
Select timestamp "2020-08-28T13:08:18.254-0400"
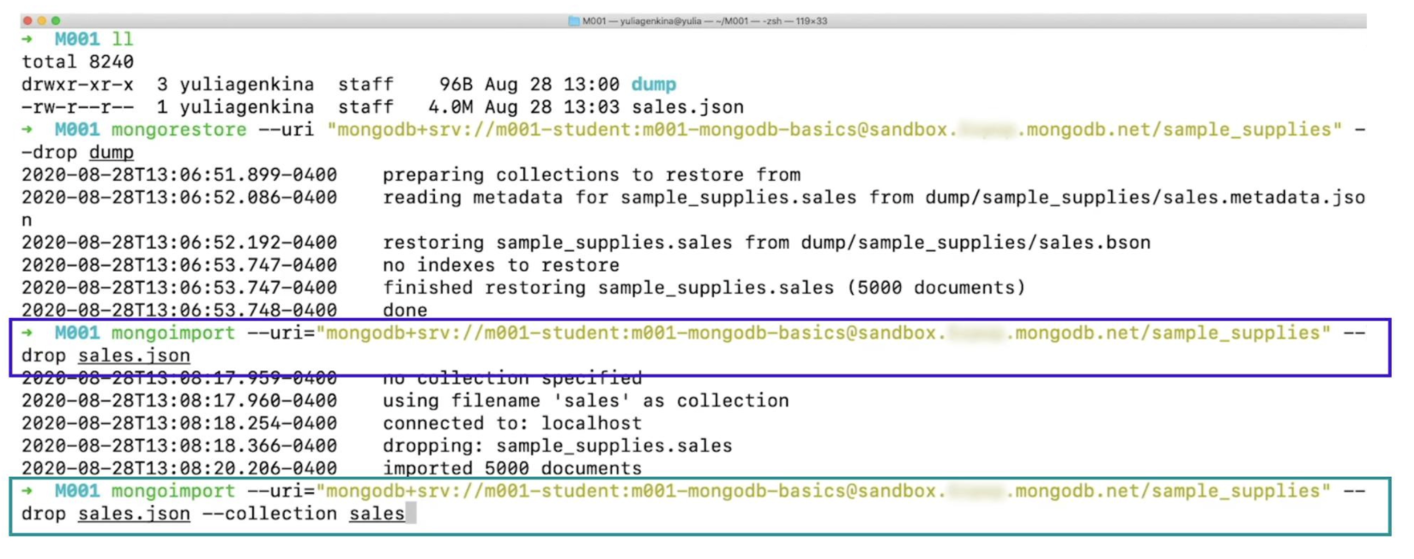tap(179, 424)
